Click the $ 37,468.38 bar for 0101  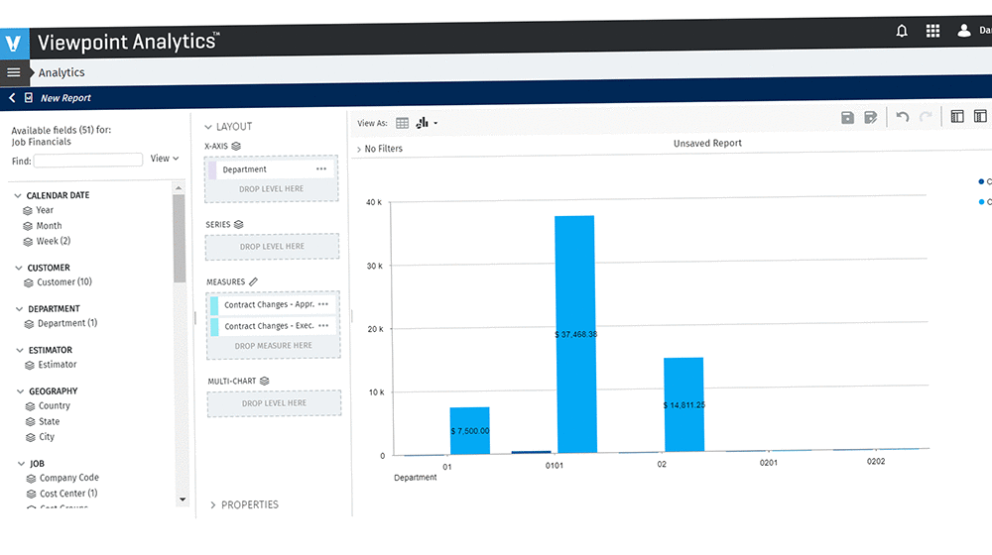575,334
